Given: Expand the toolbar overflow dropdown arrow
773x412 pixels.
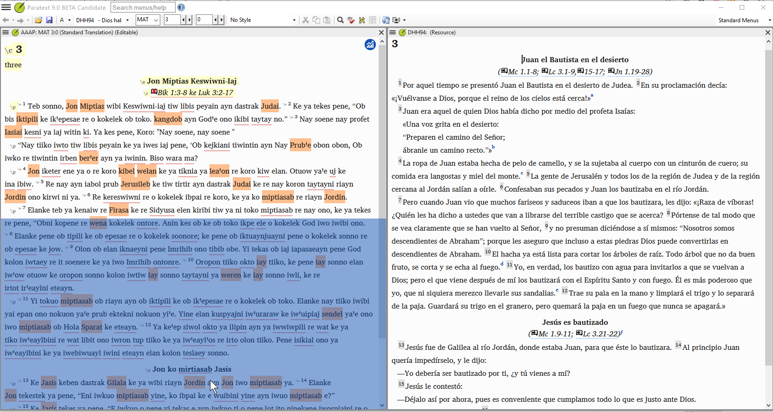Looking at the screenshot, I should [405, 20].
